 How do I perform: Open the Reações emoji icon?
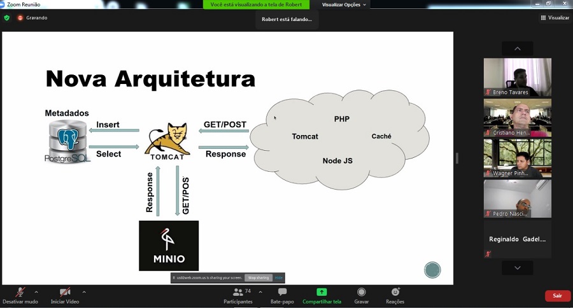click(395, 292)
